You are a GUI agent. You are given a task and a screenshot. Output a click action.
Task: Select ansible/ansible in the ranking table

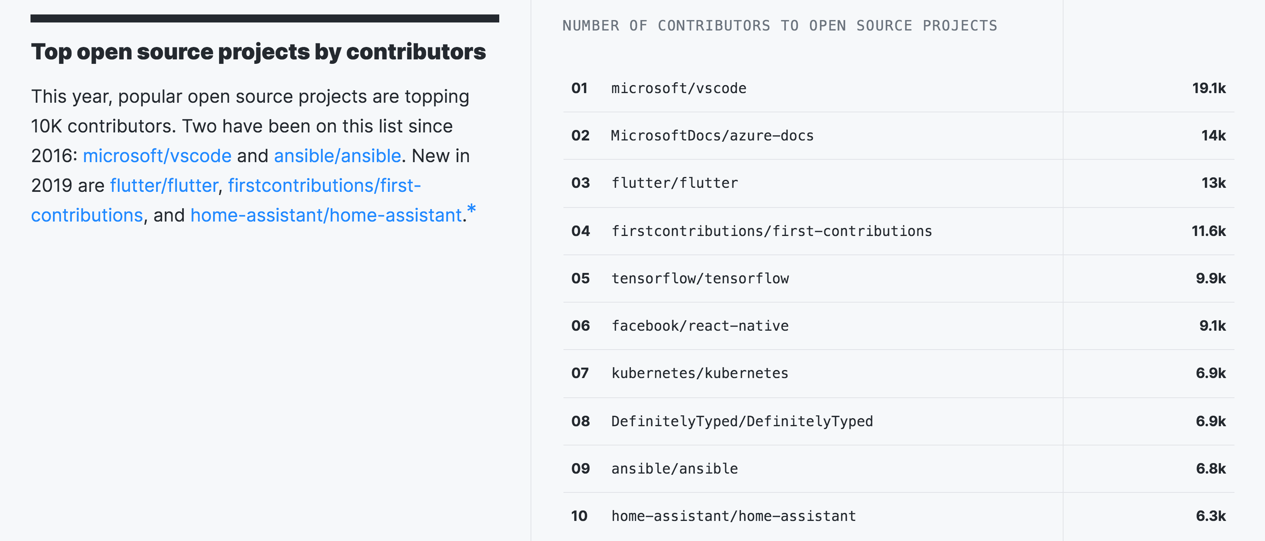click(674, 469)
